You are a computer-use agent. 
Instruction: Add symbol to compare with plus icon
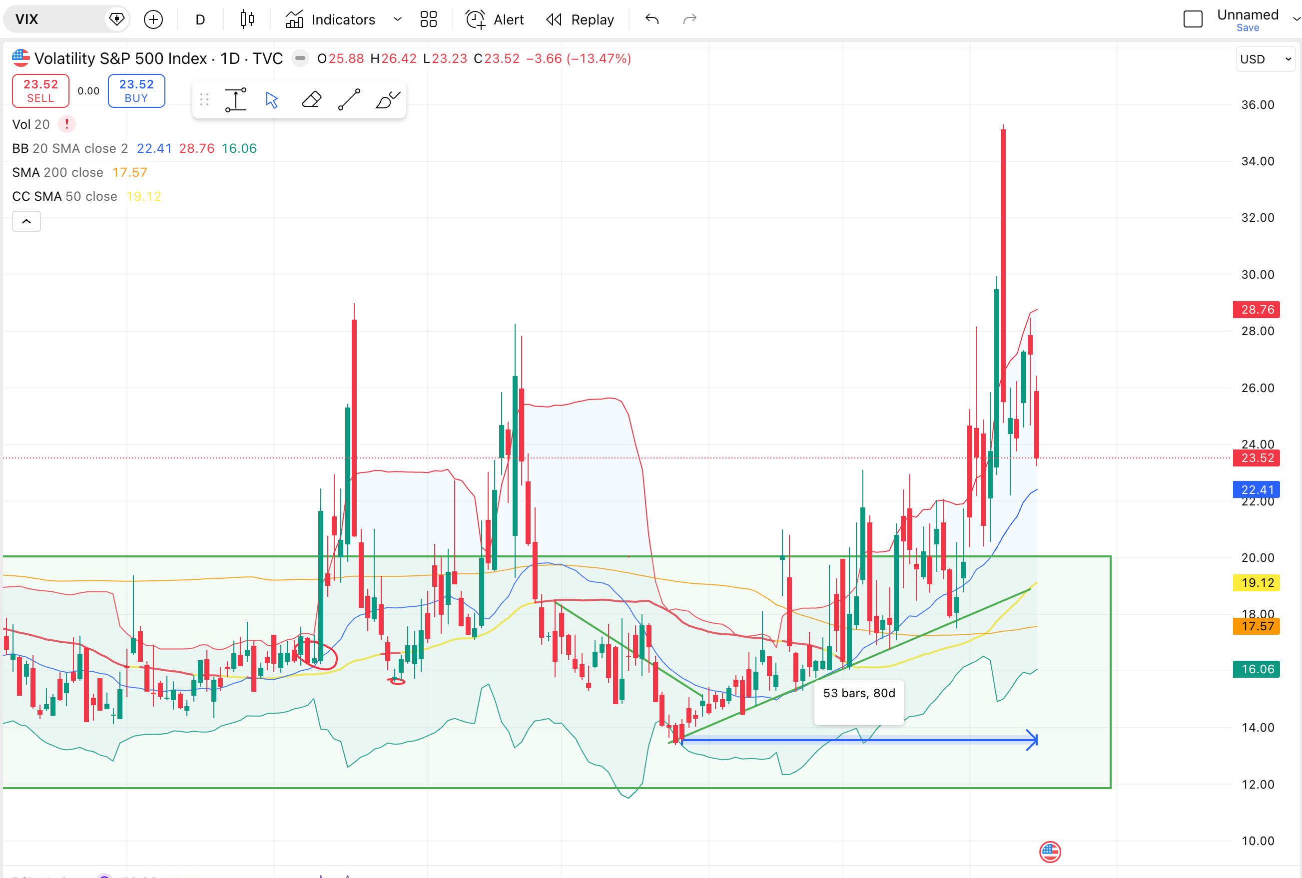[153, 19]
